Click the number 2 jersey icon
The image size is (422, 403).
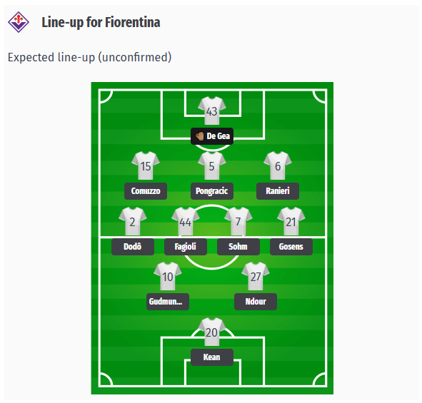[132, 221]
